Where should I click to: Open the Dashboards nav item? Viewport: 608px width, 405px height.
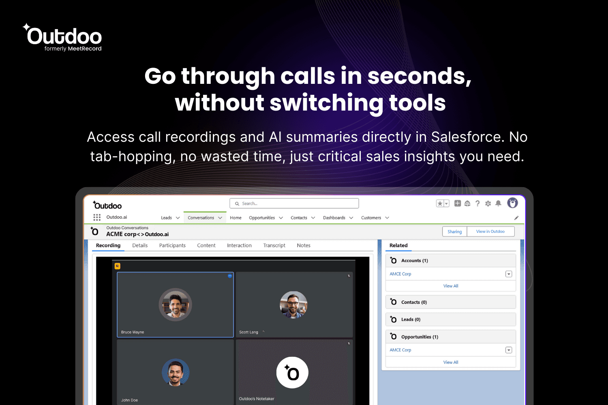334,218
